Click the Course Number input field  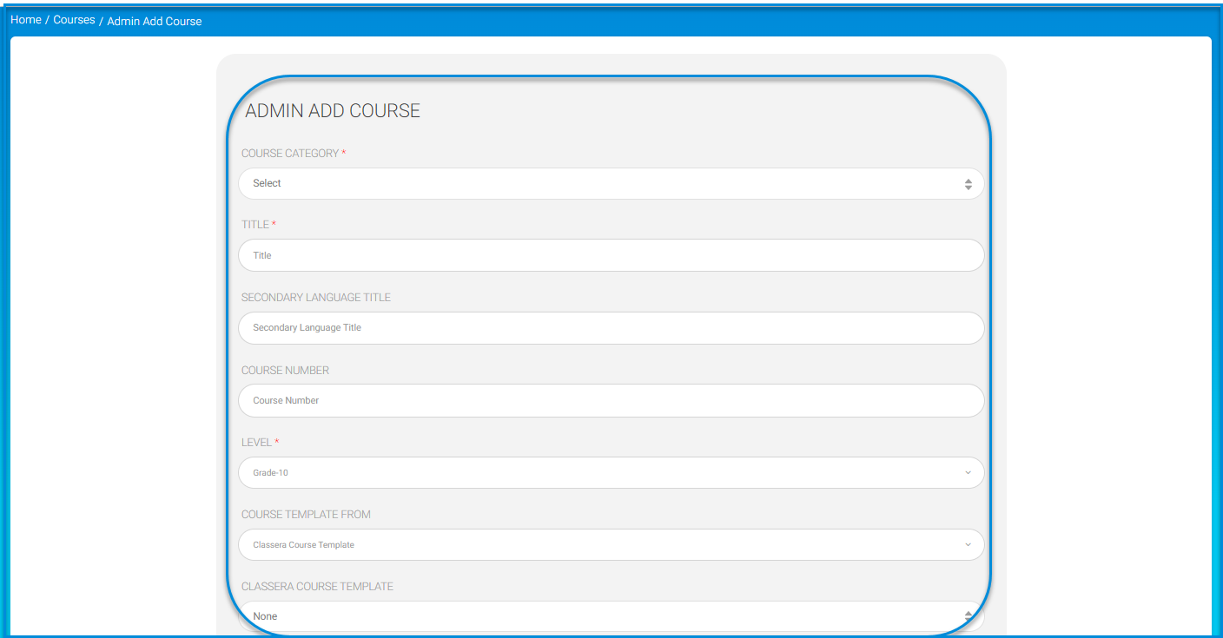611,401
